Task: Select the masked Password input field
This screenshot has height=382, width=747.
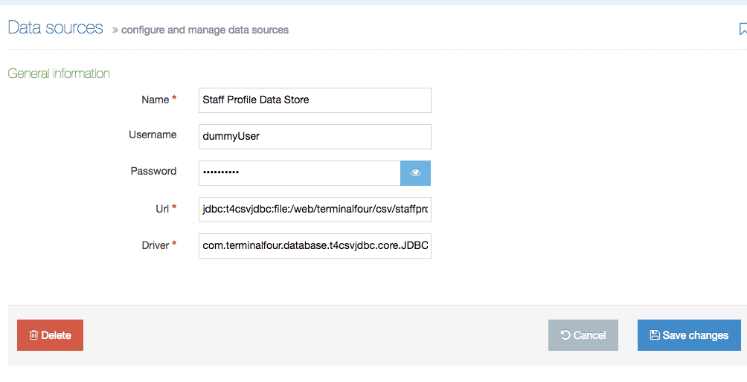Action: point(299,173)
